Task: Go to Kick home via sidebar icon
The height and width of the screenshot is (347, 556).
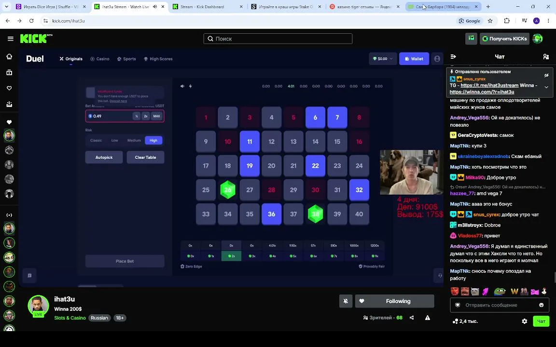Action: (9, 57)
